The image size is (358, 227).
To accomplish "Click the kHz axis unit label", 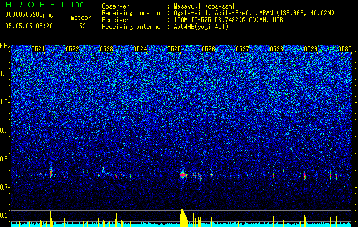I will [x=5, y=46].
